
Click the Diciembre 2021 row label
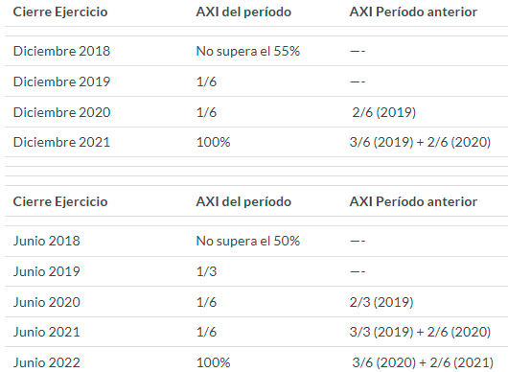(61, 142)
